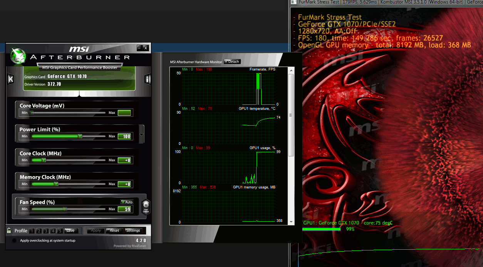Viewport: 483px width, 267px height.
Task: Click the version number 4.2.0
Action: point(141,240)
